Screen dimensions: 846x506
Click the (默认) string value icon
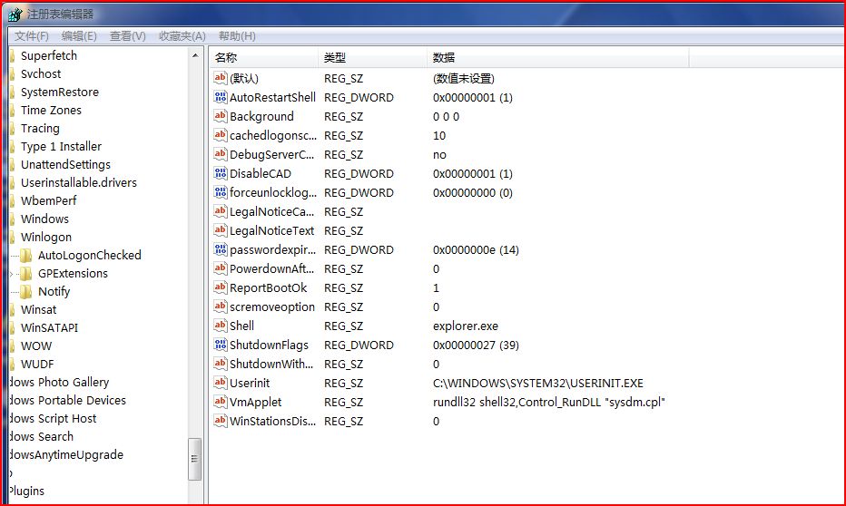coord(221,78)
